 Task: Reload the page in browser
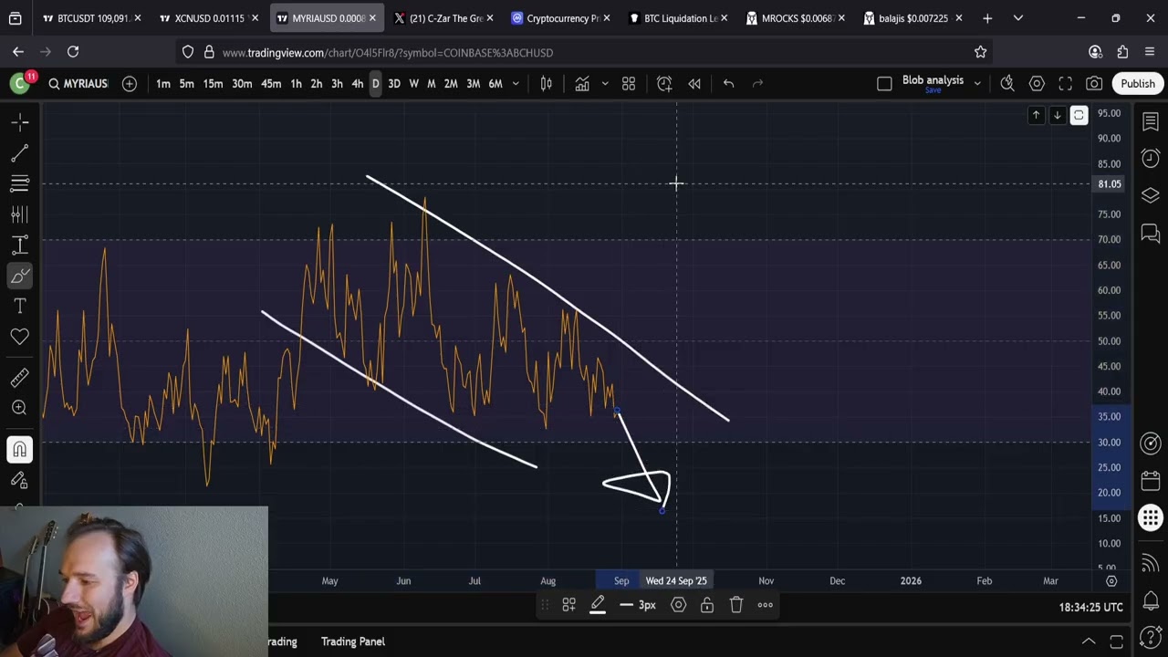(73, 52)
